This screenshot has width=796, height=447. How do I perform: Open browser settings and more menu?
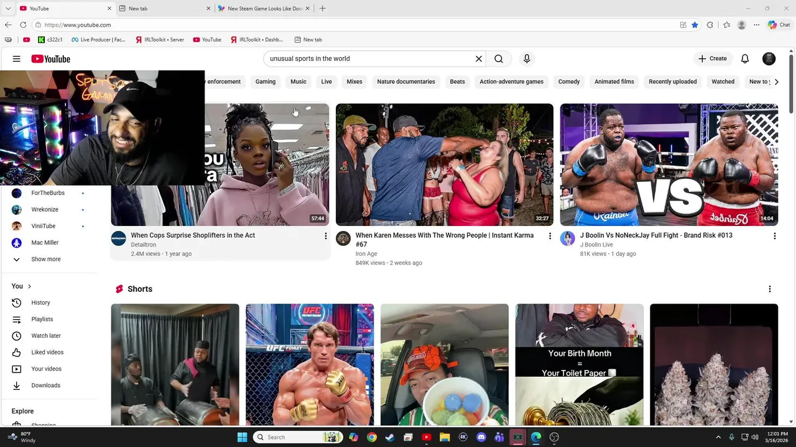pyautogui.click(x=756, y=25)
